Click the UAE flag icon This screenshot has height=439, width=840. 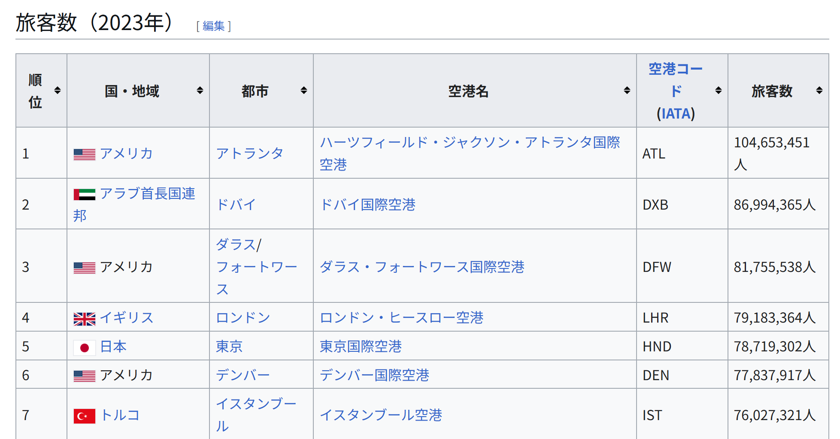(84, 195)
